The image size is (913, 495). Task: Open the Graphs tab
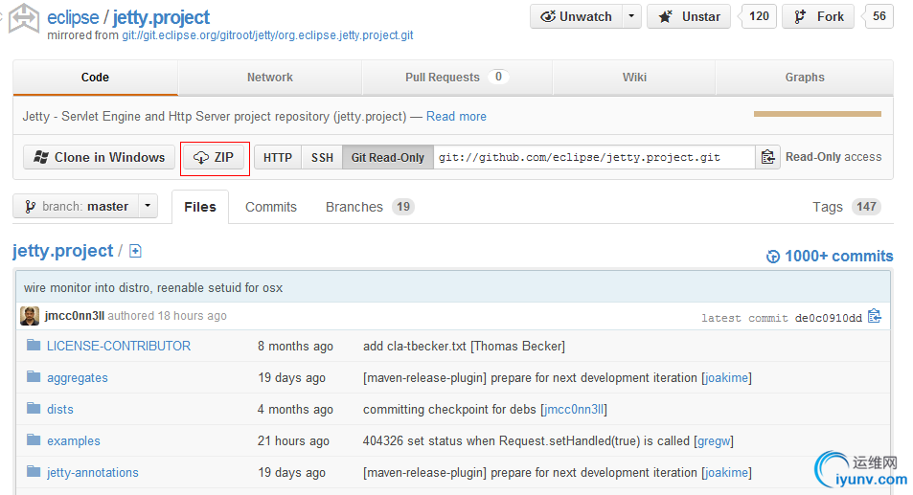[x=804, y=78]
